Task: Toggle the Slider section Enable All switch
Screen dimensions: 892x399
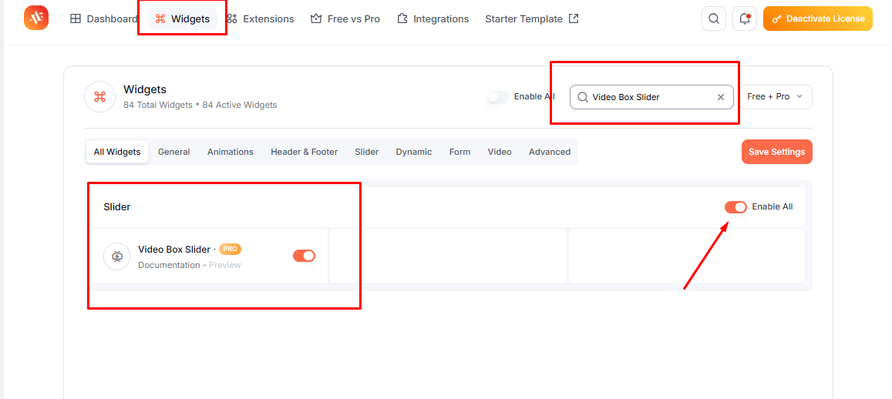Action: [735, 207]
